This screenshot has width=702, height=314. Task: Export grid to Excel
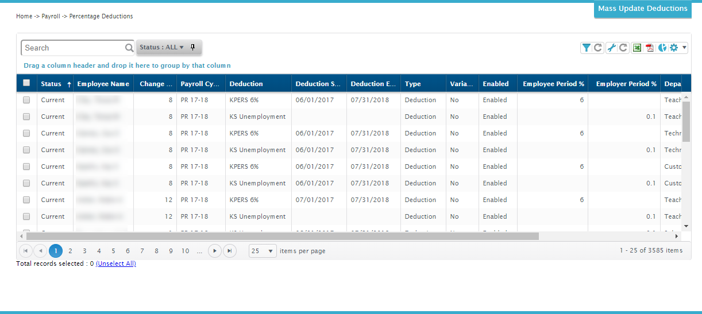click(637, 48)
